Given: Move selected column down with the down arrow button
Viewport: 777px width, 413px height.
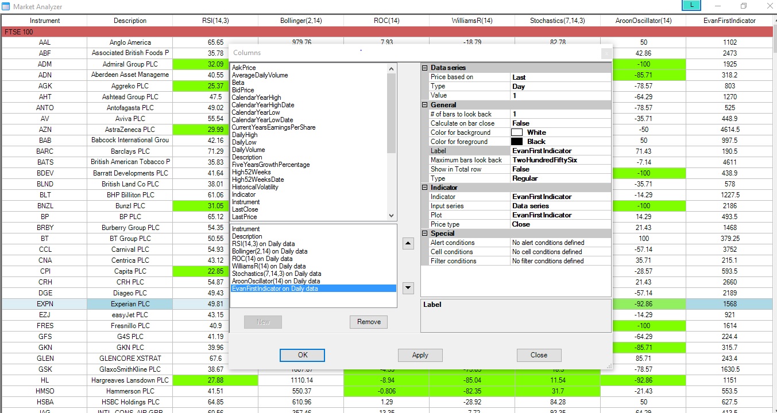Looking at the screenshot, I should 408,287.
